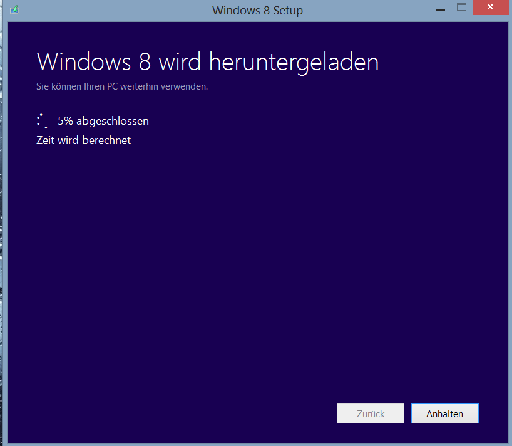Click the disabled Zurück button
Viewport: 512px width, 446px height.
tap(371, 413)
